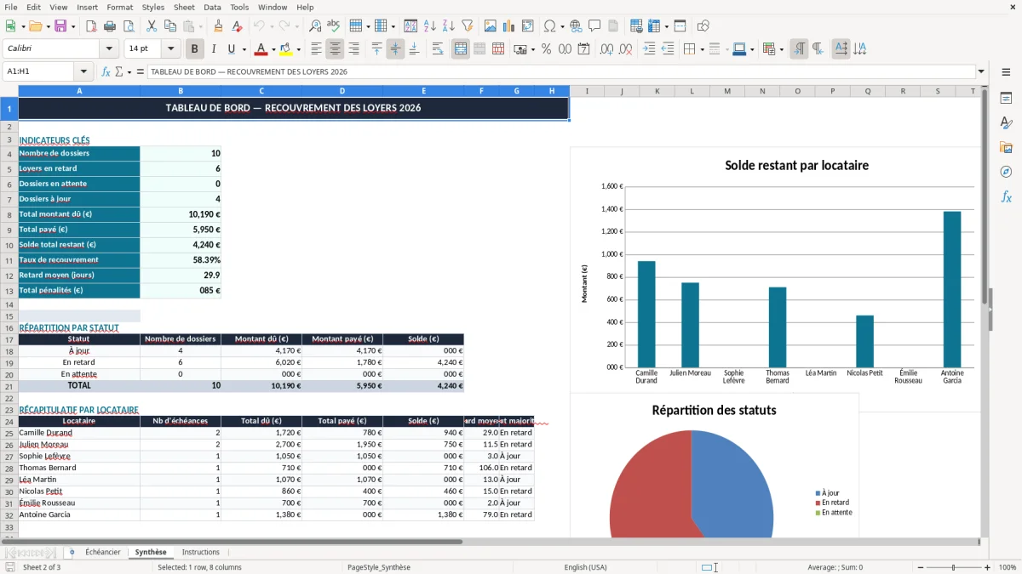
Task: Open the Name Box dropdown (A1:H1)
Action: tap(83, 71)
